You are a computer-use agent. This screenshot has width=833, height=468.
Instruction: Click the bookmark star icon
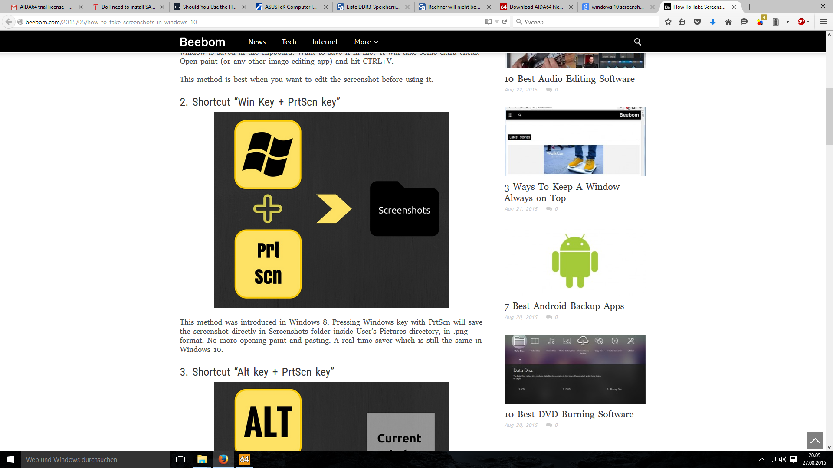pos(668,22)
